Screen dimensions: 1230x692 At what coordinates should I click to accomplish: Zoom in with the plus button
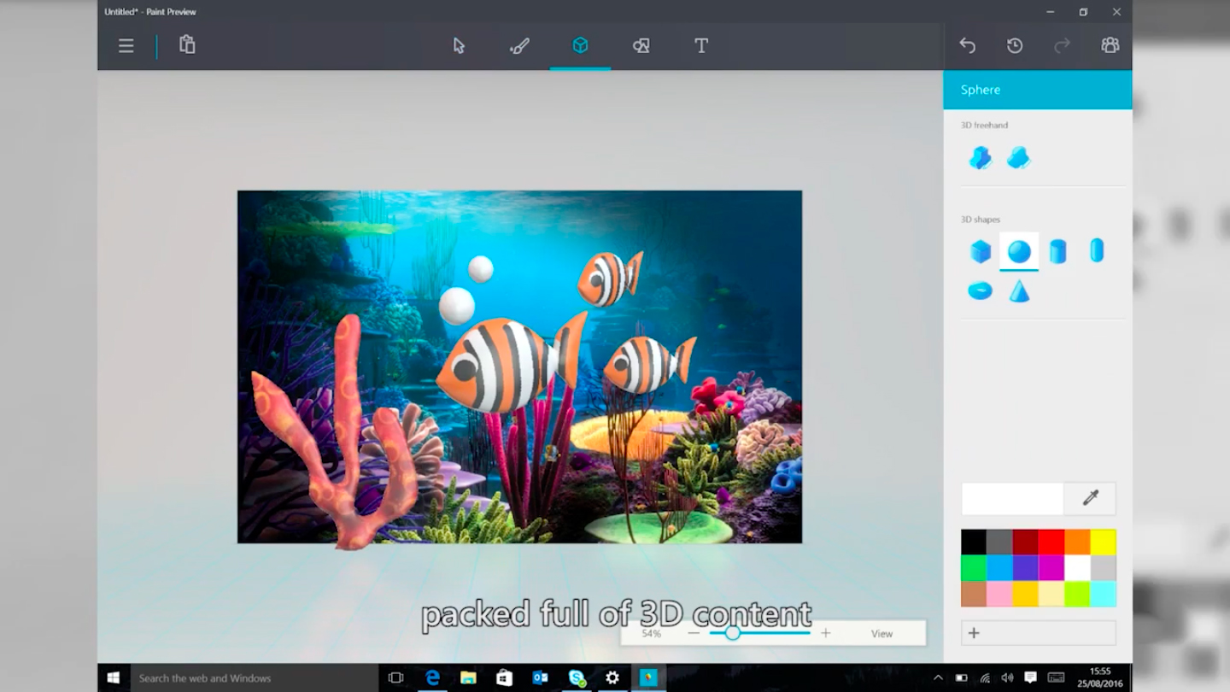pos(825,633)
